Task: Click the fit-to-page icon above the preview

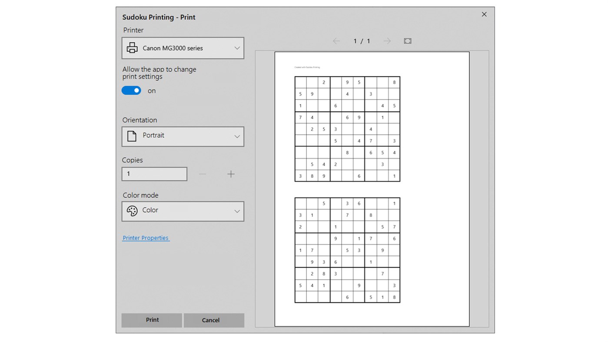Action: [407, 40]
